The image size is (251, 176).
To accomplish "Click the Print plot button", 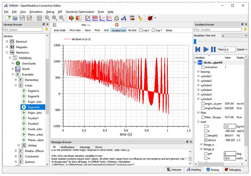I will 97,30.
